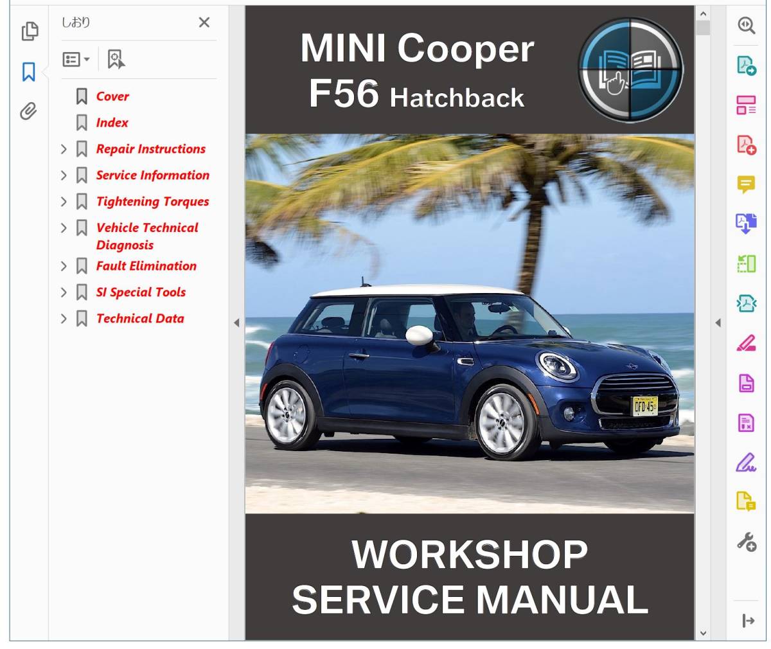Close the しおり bookmarks panel
Image resolution: width=771 pixels, height=649 pixels.
tap(204, 22)
